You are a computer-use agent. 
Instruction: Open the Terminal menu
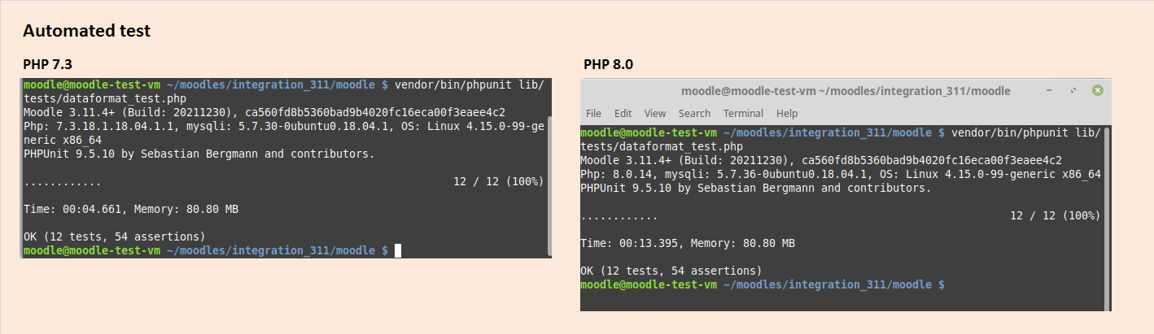[743, 114]
